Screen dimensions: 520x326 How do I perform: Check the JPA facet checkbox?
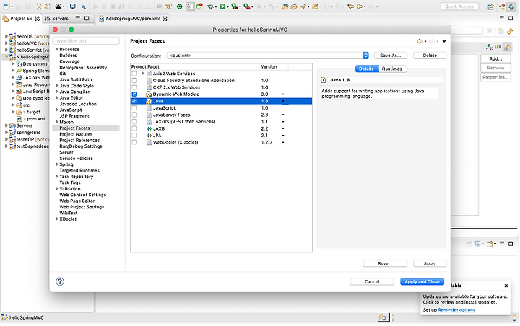click(x=134, y=136)
